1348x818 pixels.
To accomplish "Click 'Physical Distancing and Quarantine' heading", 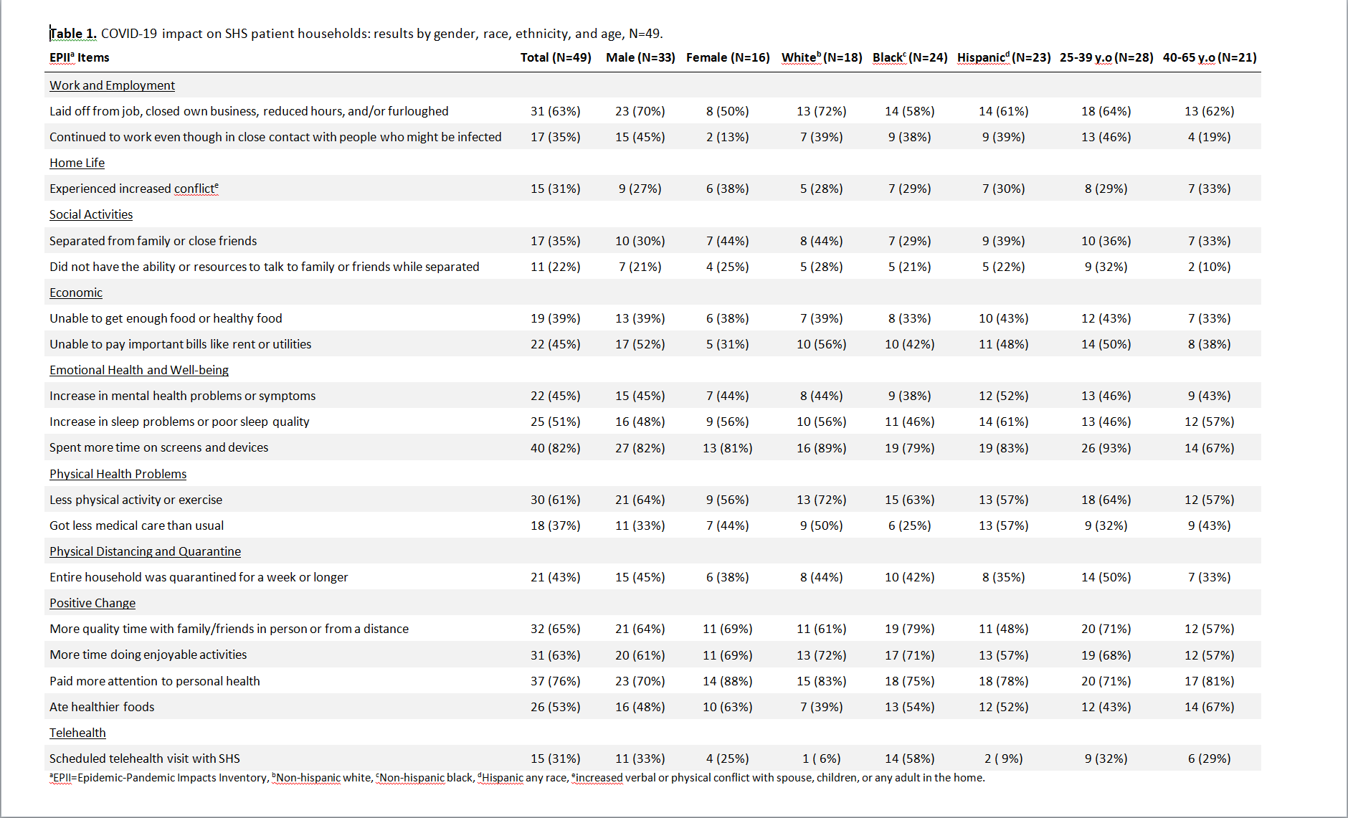I will click(145, 551).
